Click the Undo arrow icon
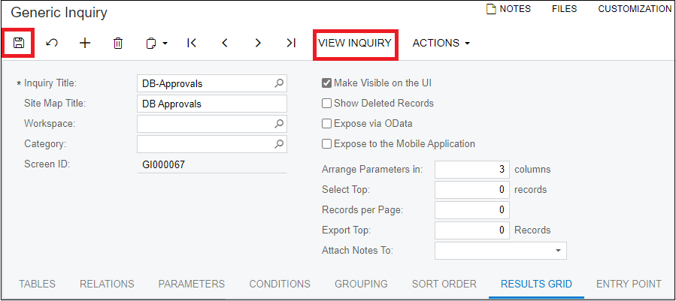Viewport: 676px width, 301px height. tap(52, 43)
